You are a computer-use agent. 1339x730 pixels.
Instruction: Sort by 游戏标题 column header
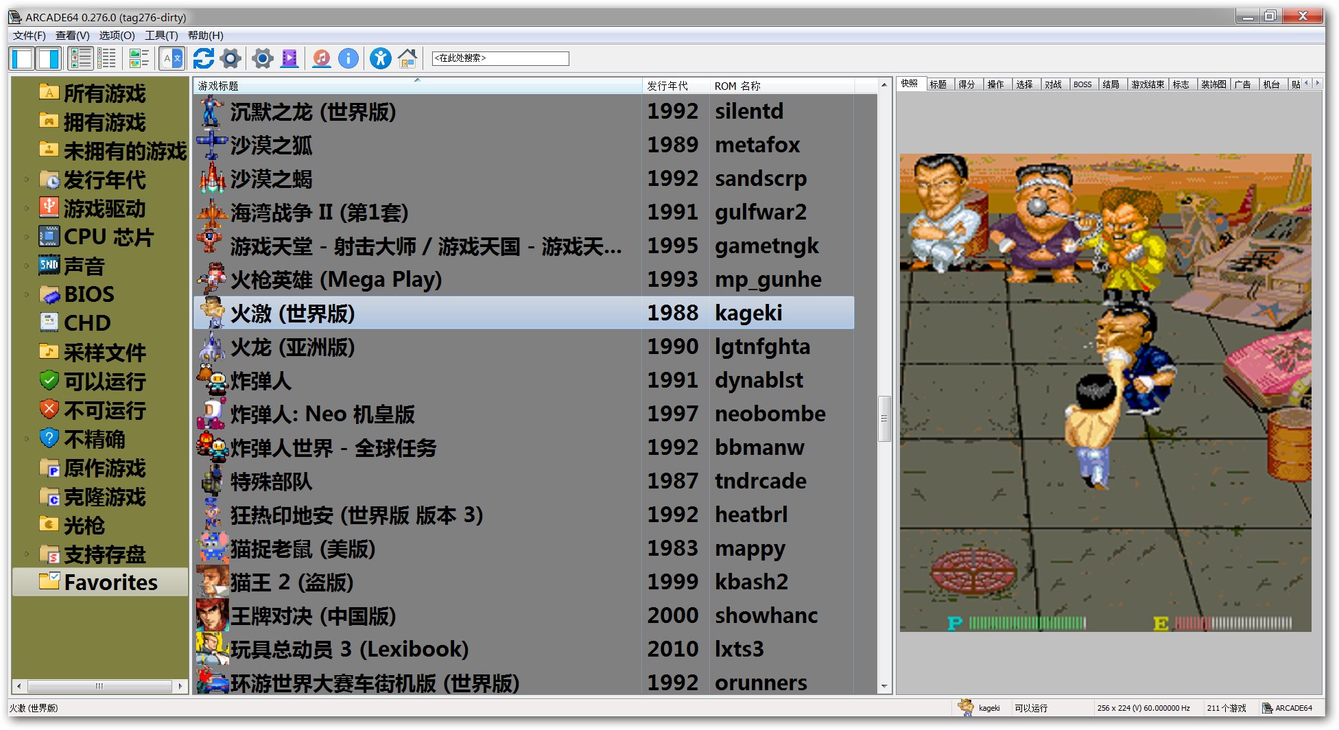coord(417,86)
